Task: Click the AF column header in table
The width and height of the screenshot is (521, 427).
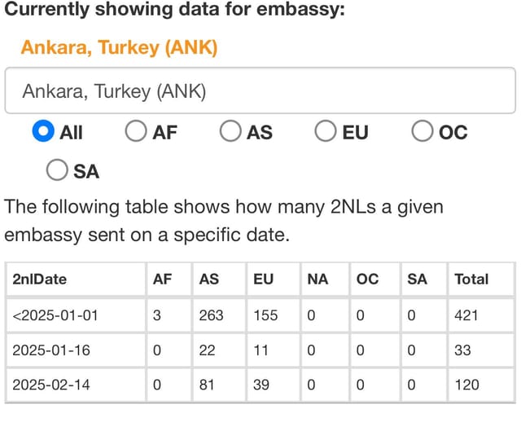Action: pyautogui.click(x=169, y=280)
